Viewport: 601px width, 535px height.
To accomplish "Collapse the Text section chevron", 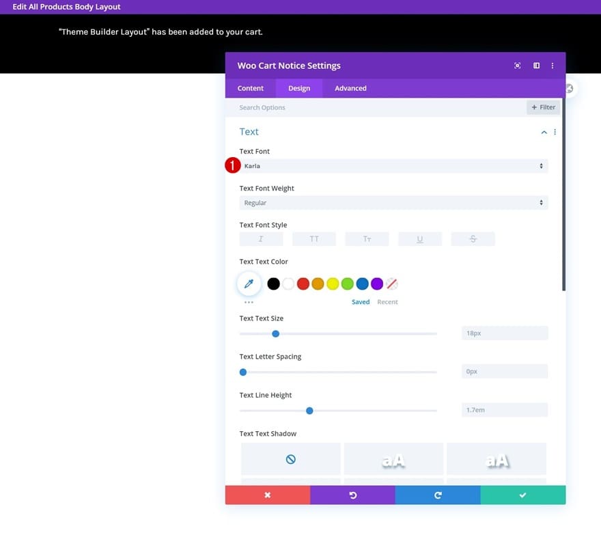I will click(x=544, y=133).
